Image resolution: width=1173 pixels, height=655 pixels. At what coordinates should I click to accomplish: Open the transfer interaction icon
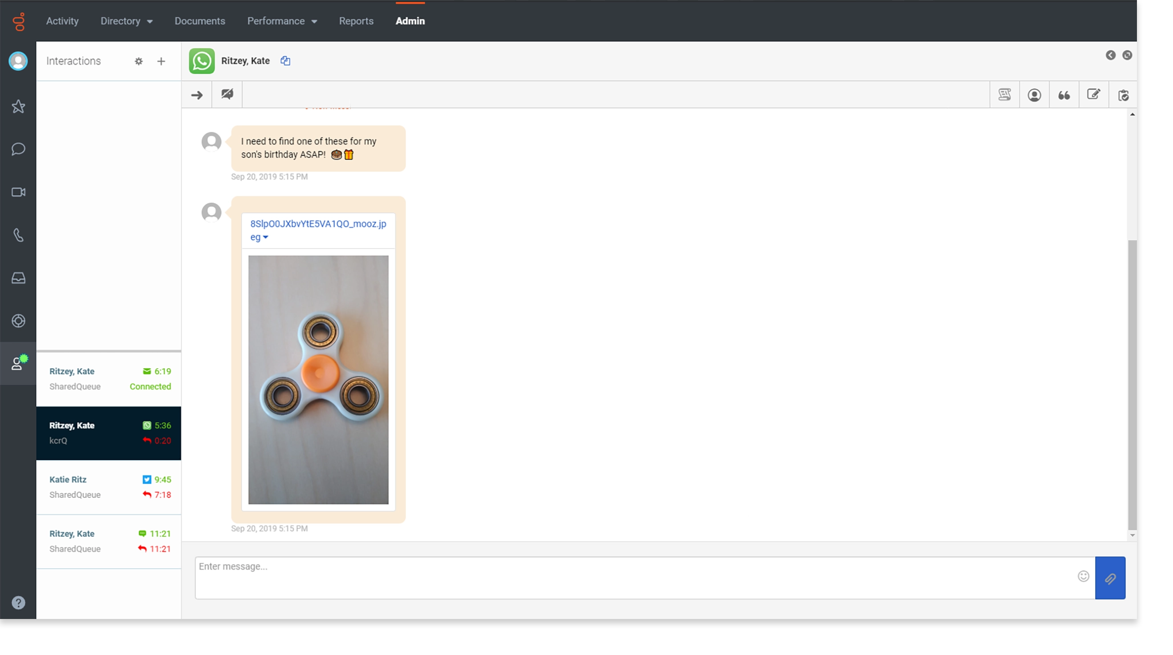click(197, 95)
